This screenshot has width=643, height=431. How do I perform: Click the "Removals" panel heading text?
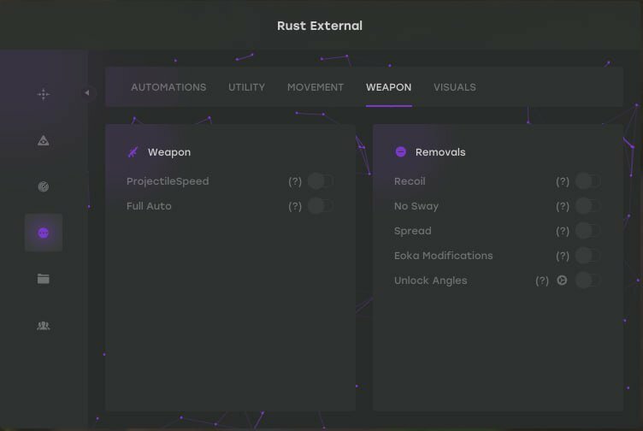[x=440, y=152]
